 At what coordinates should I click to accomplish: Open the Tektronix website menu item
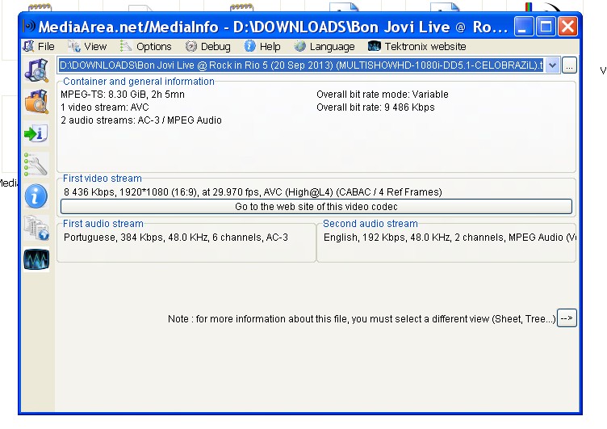click(417, 47)
